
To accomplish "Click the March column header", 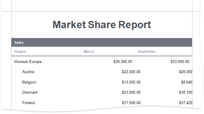I will 89,52.
